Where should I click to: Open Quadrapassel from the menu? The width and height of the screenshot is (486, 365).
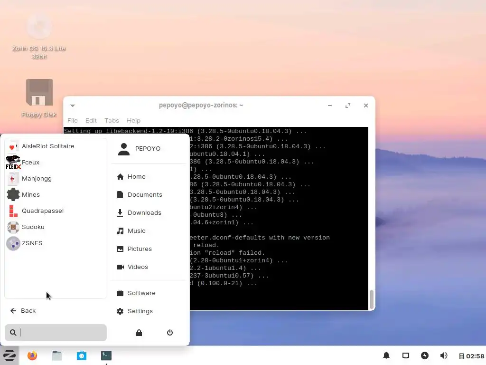(56, 211)
